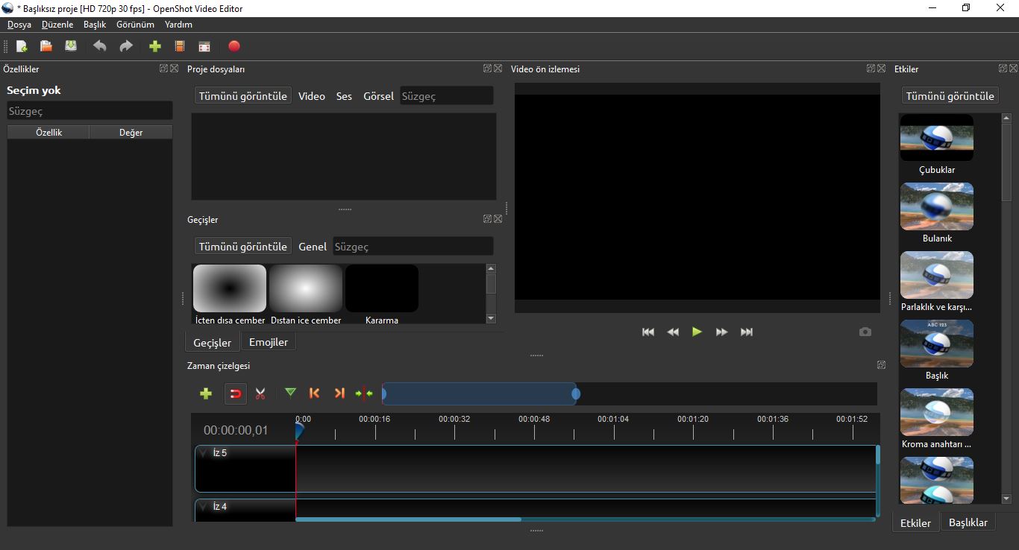1019x550 pixels.
Task: Close the Proje dosyaları panel
Action: pyautogui.click(x=498, y=69)
